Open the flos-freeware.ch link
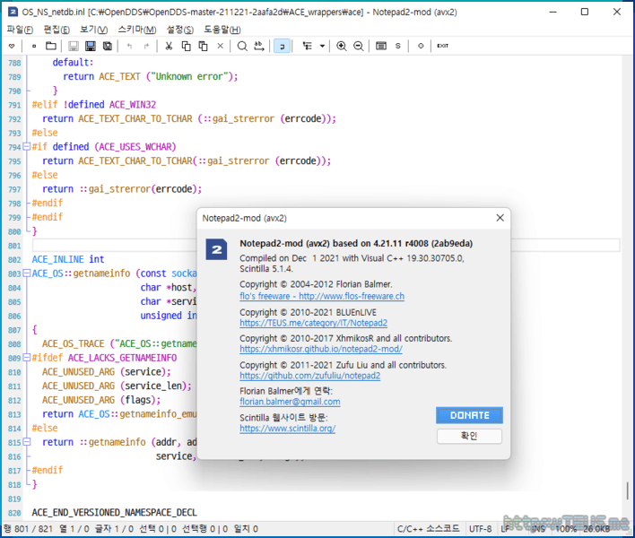This screenshot has height=538, width=635. pyautogui.click(x=322, y=296)
